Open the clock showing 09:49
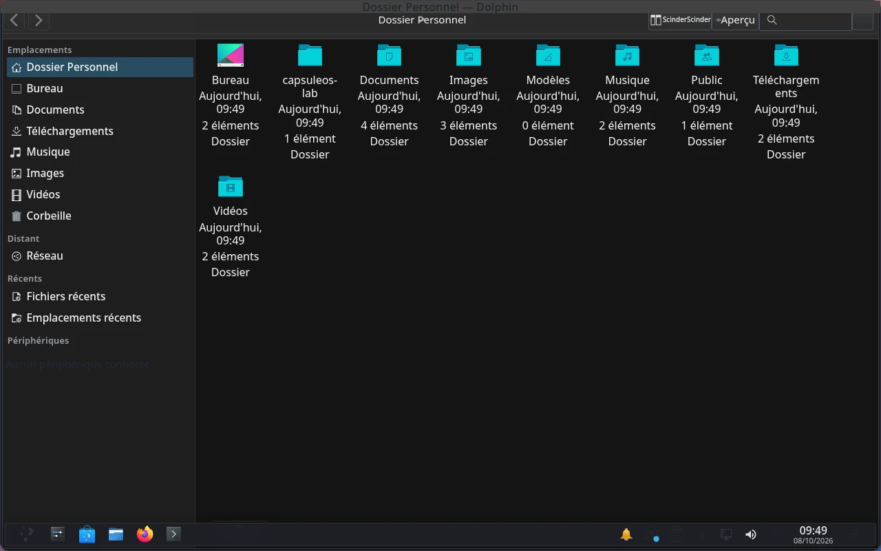The image size is (881, 551). 813,534
